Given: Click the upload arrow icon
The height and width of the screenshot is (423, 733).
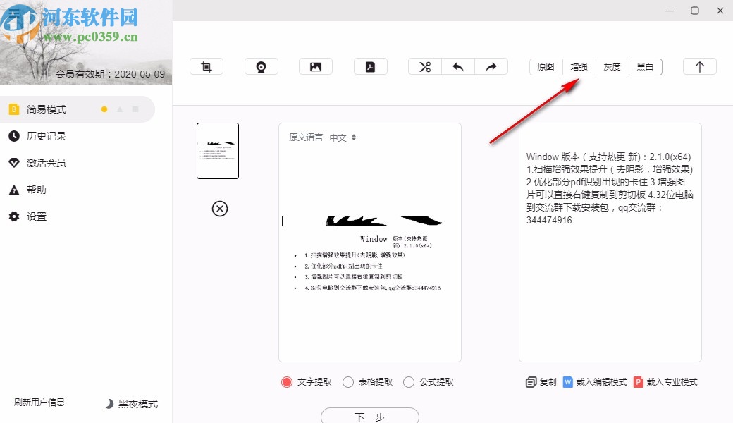Looking at the screenshot, I should coord(699,66).
